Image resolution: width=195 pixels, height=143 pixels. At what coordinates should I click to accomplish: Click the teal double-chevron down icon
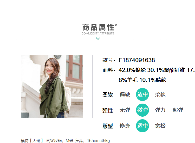[x=98, y=38]
